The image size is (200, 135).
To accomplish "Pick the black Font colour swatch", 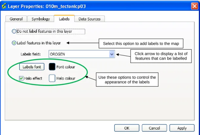I will pos(52,67).
